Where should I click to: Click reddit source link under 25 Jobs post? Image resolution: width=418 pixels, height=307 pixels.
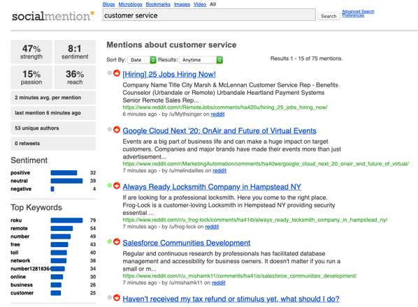(217, 114)
